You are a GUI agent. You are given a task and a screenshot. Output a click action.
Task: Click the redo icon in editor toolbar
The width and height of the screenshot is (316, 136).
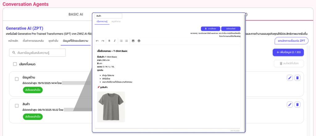(x=103, y=41)
